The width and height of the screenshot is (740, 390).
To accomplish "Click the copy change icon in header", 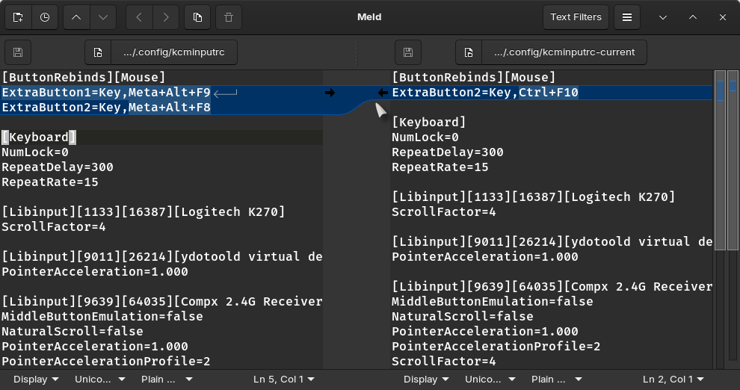I will 197,17.
